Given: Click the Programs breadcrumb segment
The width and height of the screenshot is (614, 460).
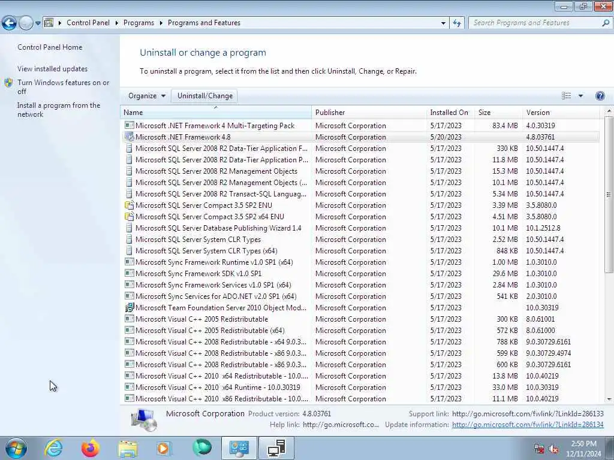Looking at the screenshot, I should [139, 23].
